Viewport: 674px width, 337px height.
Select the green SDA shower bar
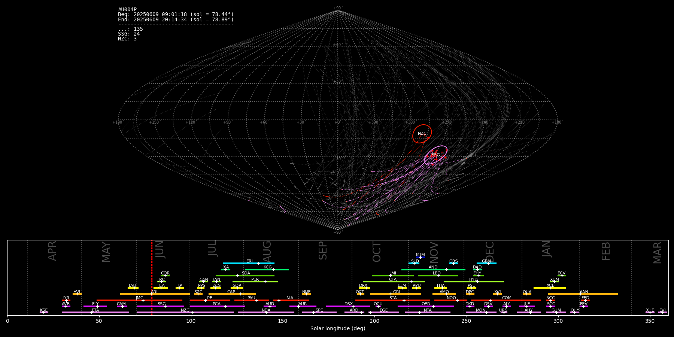click(x=245, y=276)
